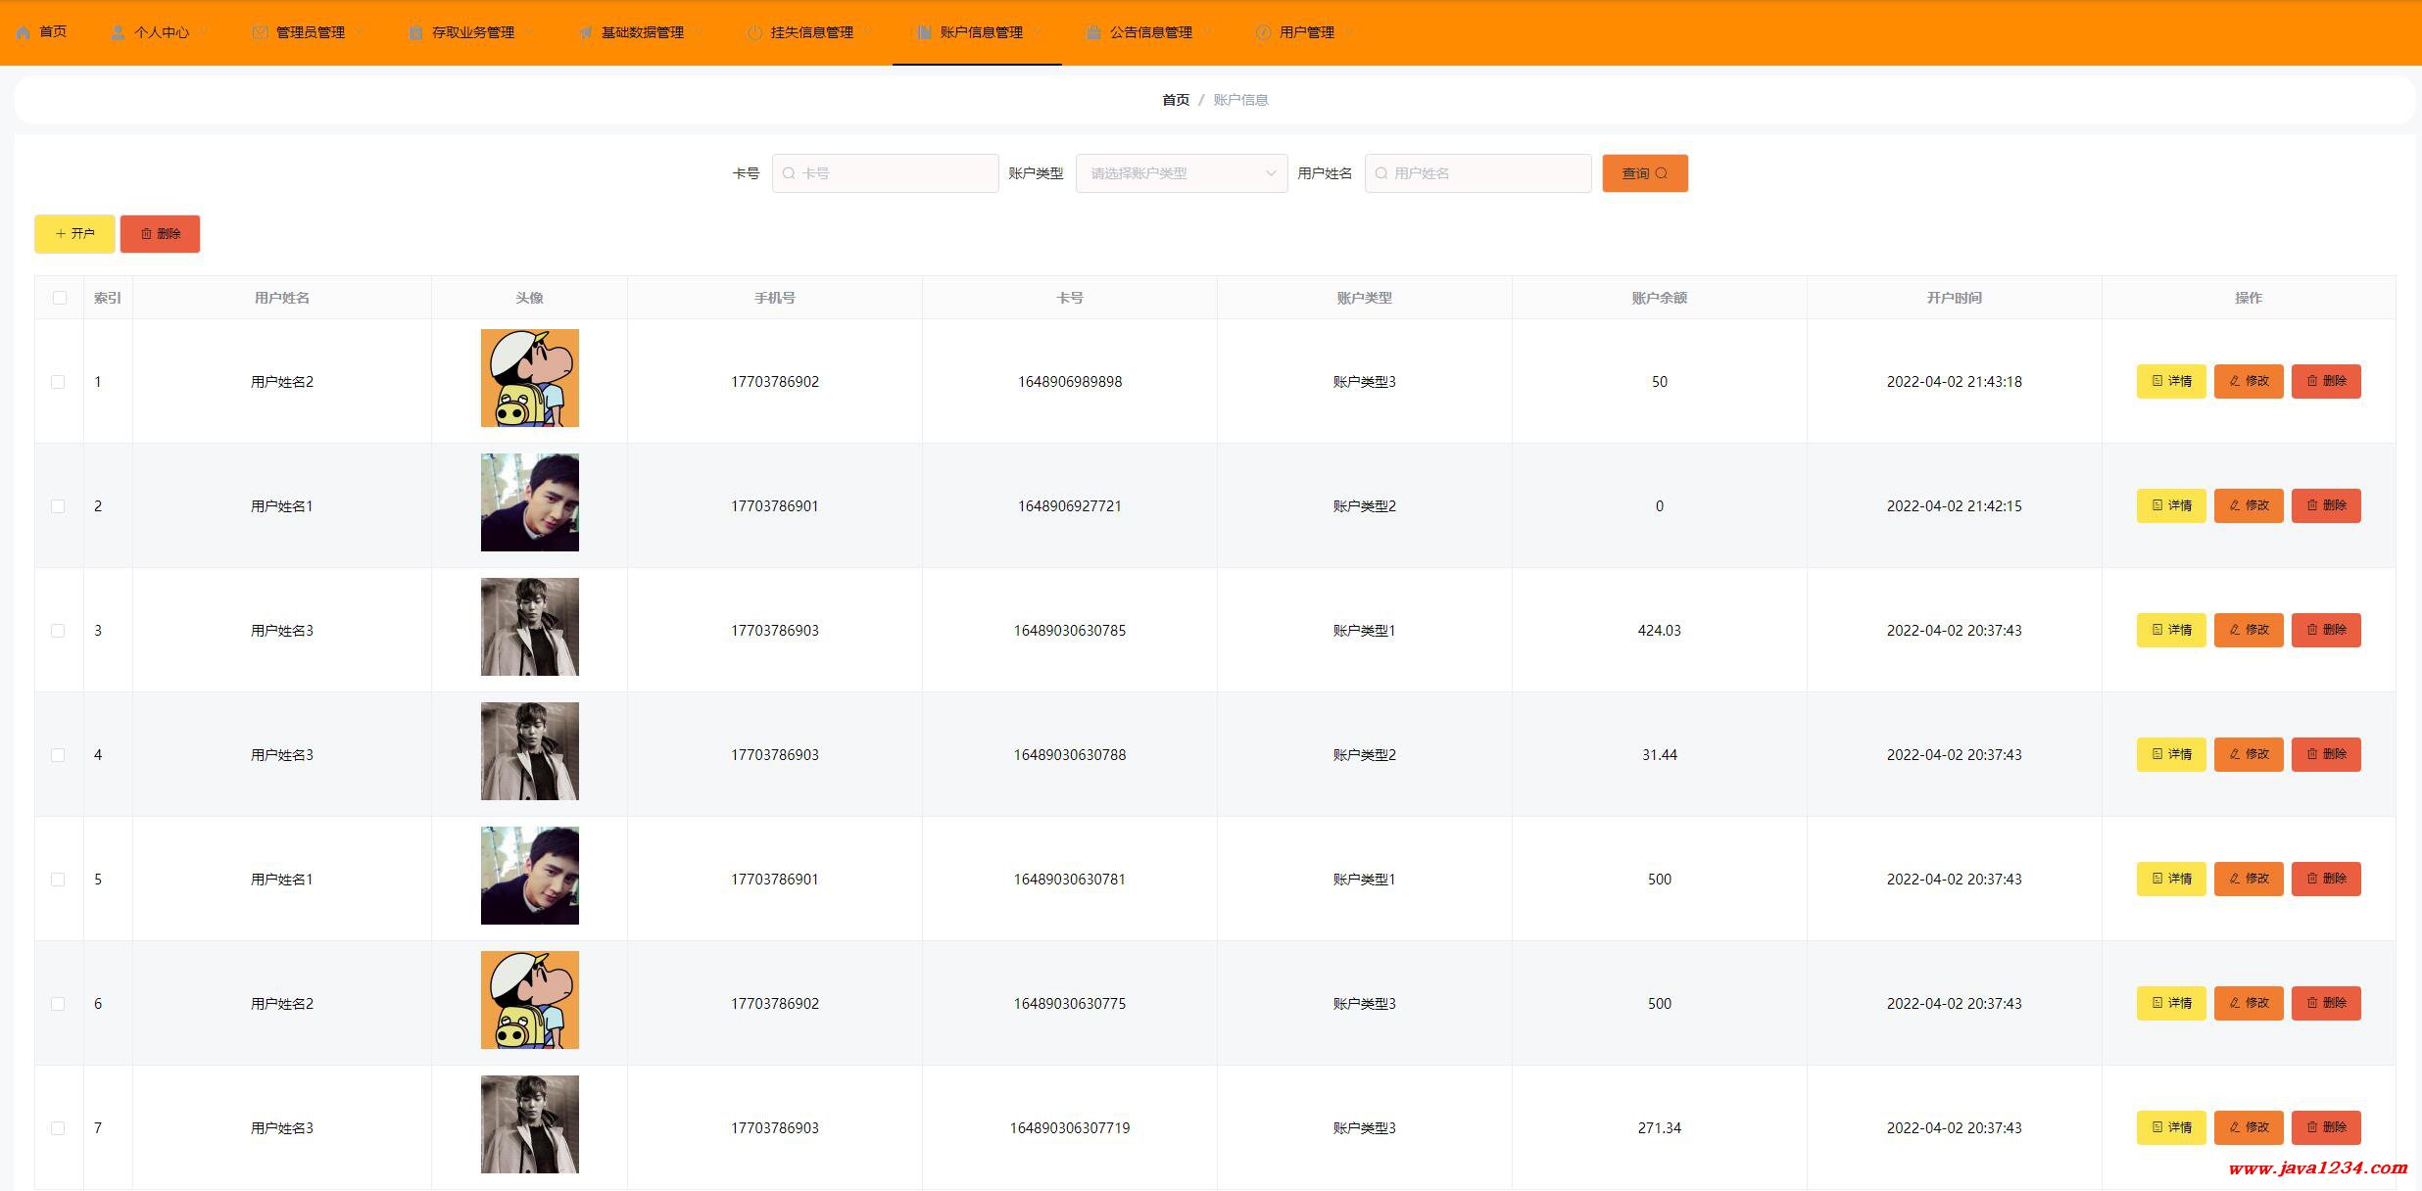
Task: Click the megaphone icon for 基础数据管理
Action: point(585,32)
